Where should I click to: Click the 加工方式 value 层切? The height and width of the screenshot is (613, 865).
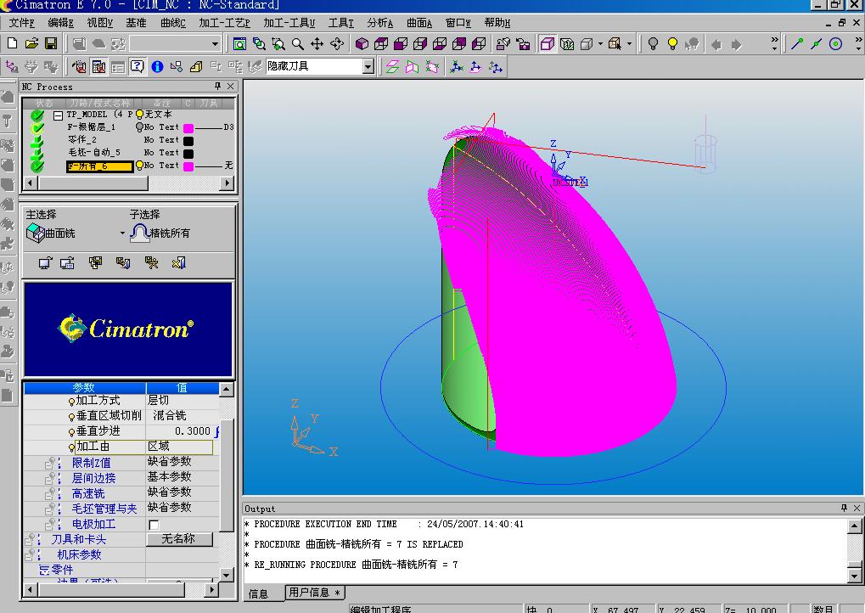coord(159,400)
